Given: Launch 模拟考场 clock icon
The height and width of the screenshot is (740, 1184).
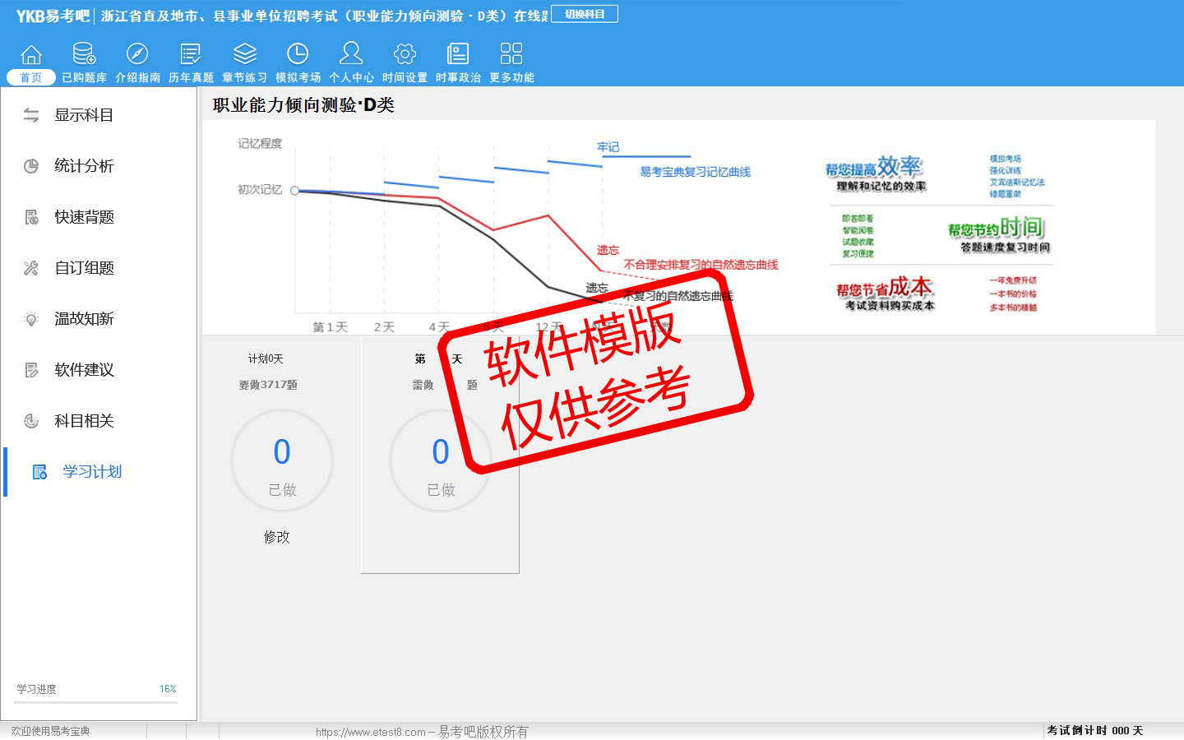Looking at the screenshot, I should point(298,55).
